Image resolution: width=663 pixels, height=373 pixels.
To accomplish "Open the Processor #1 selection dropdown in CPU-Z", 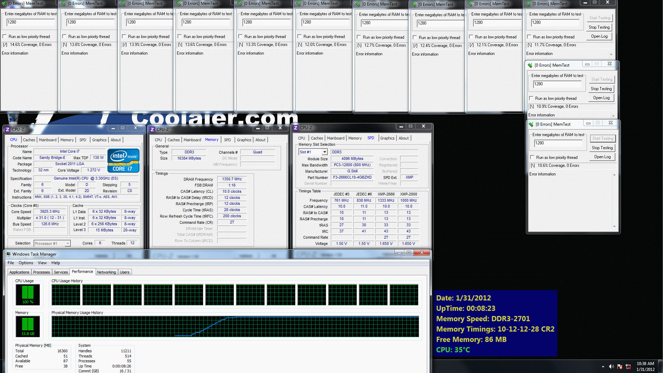I will pyautogui.click(x=68, y=243).
